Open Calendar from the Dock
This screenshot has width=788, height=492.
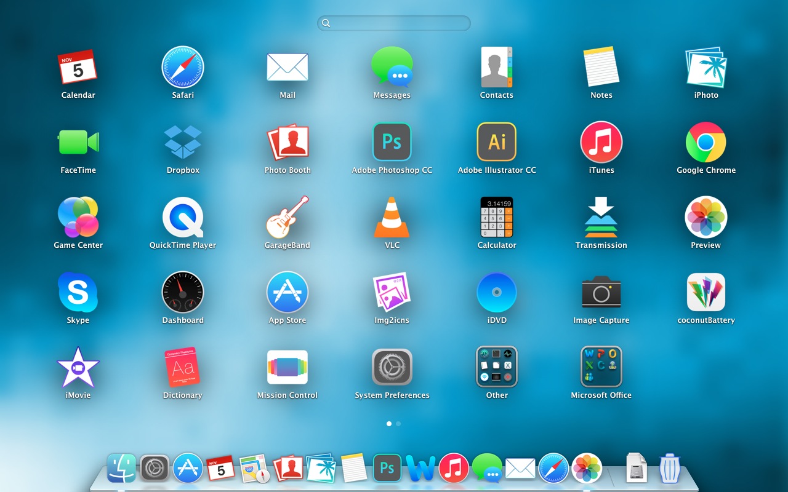coord(221,469)
